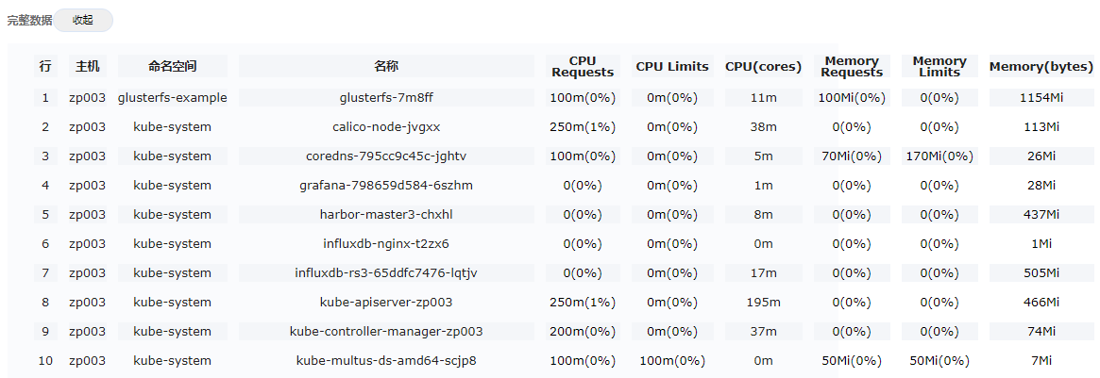Click the 完整数据 label
This screenshot has height=378, width=1100.
pos(29,20)
